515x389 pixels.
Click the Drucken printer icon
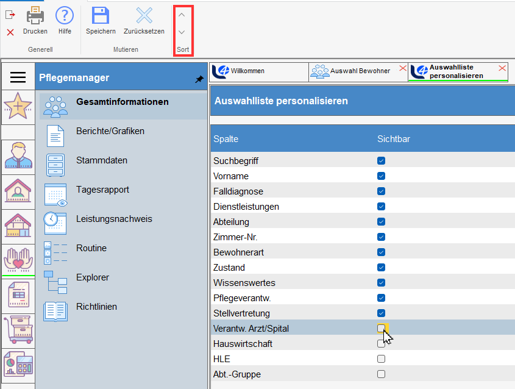(35, 15)
